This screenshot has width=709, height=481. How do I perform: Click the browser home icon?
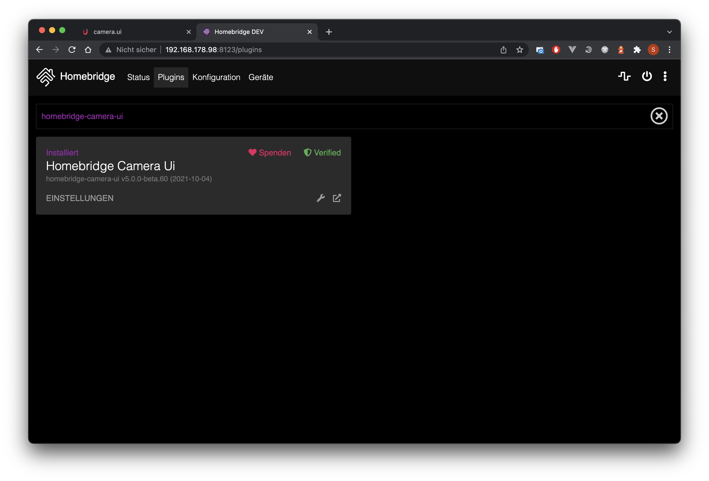point(88,49)
